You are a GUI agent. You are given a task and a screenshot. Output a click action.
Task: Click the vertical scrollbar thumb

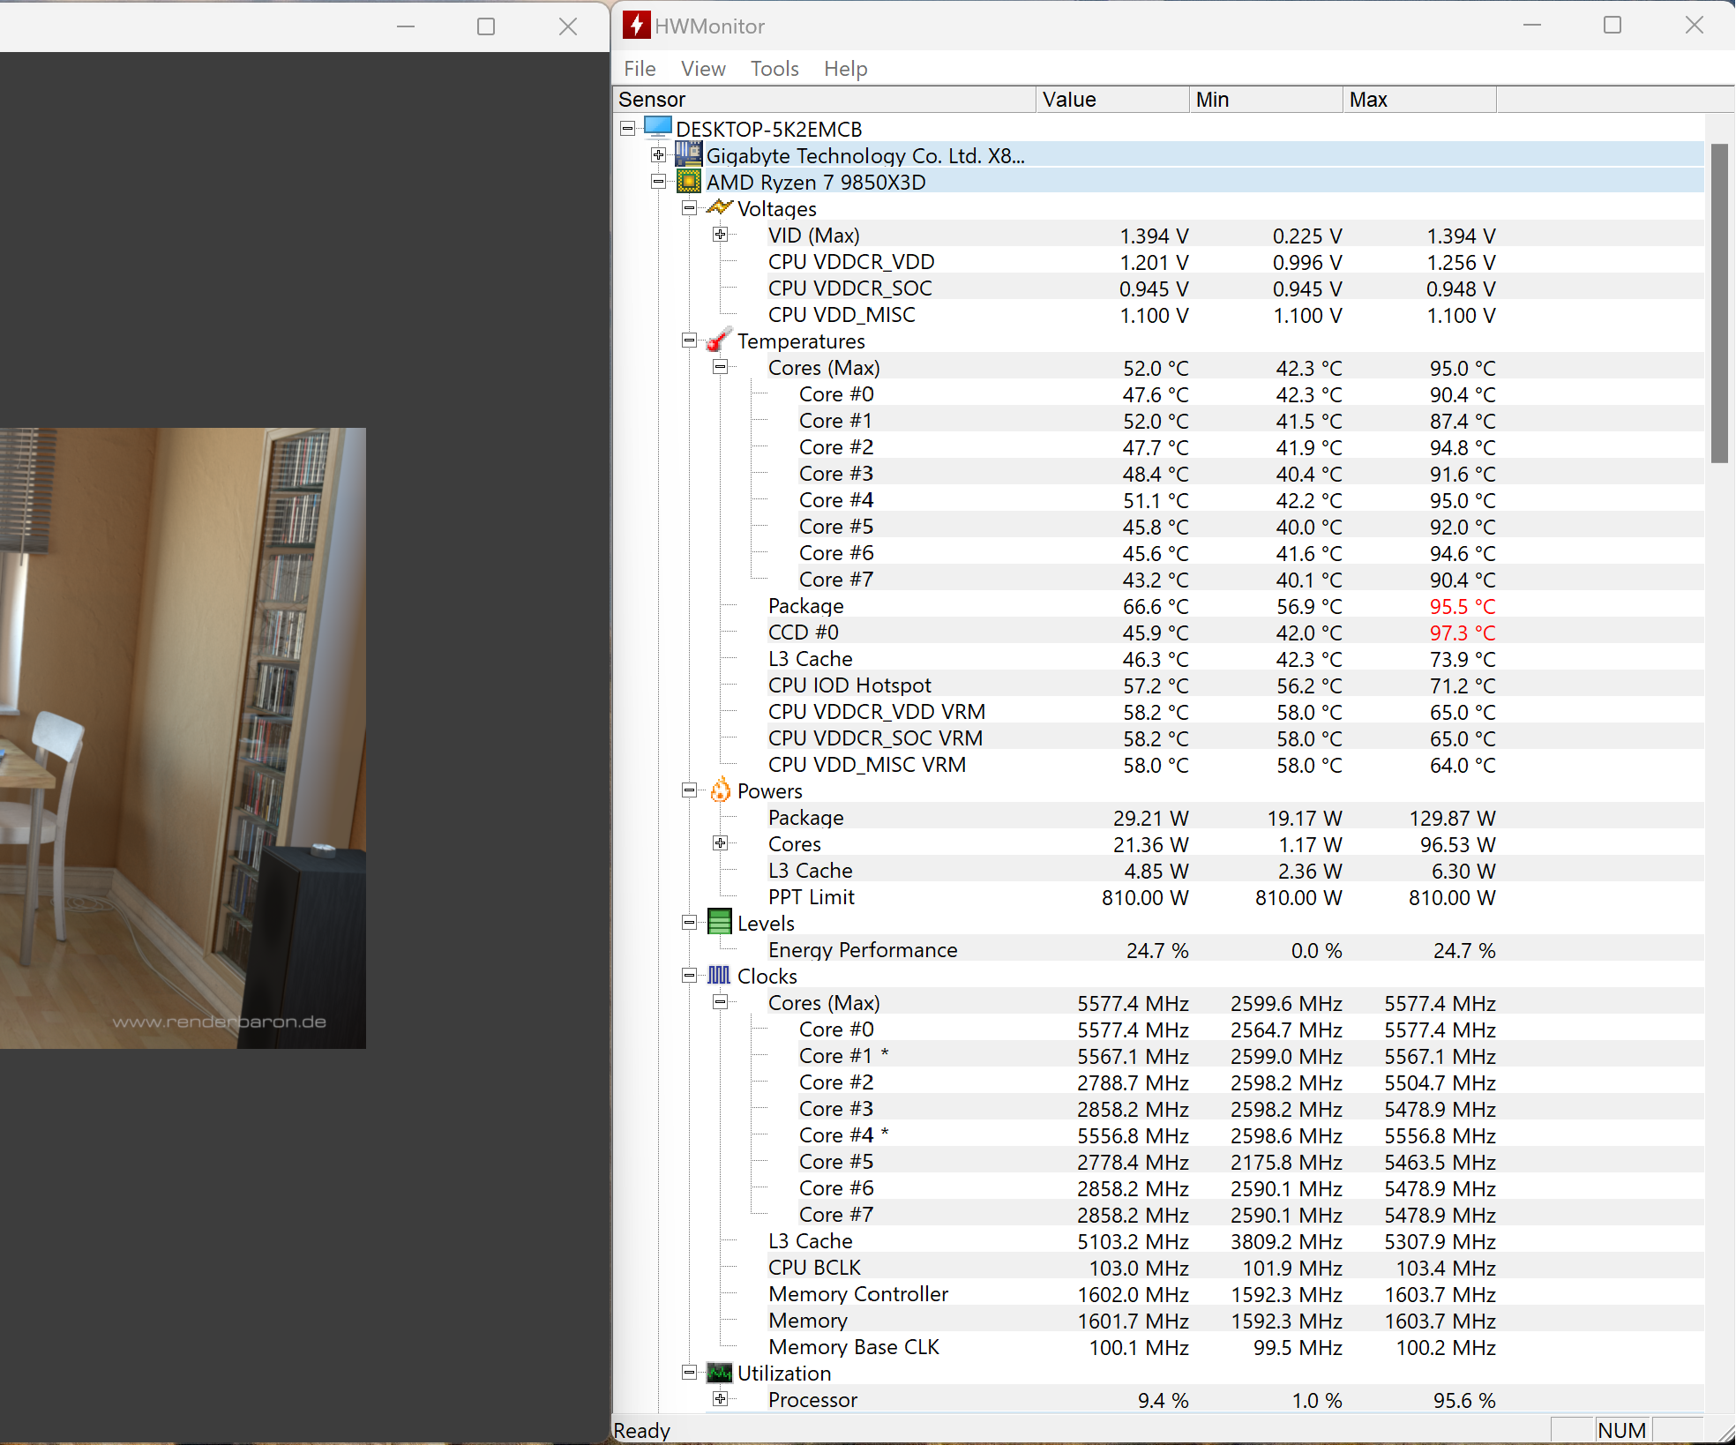click(1718, 303)
